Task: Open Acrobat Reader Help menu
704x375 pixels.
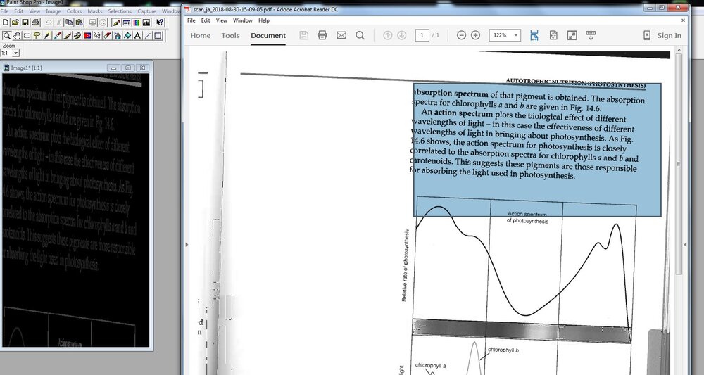Action: pyautogui.click(x=263, y=20)
